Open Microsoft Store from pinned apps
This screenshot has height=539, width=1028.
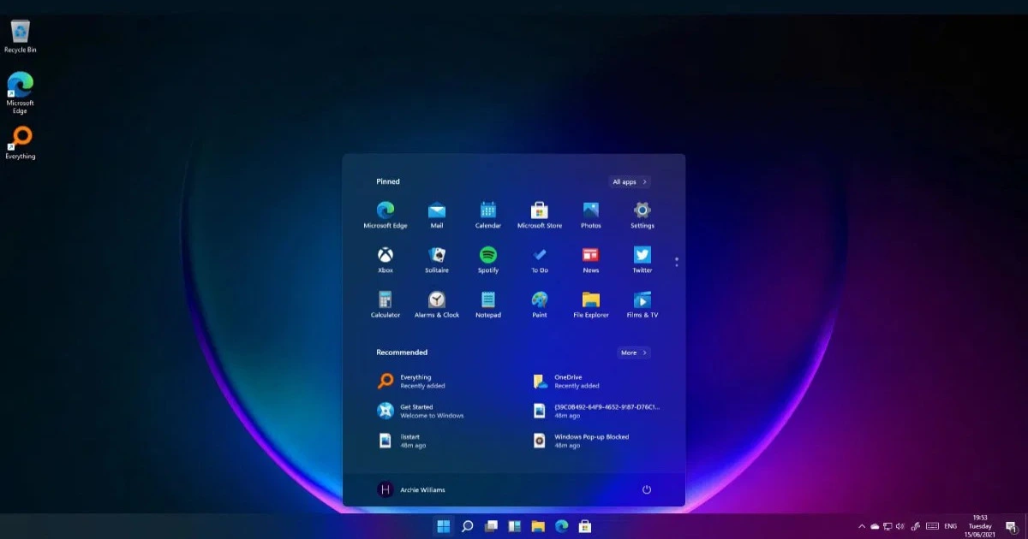[540, 215]
